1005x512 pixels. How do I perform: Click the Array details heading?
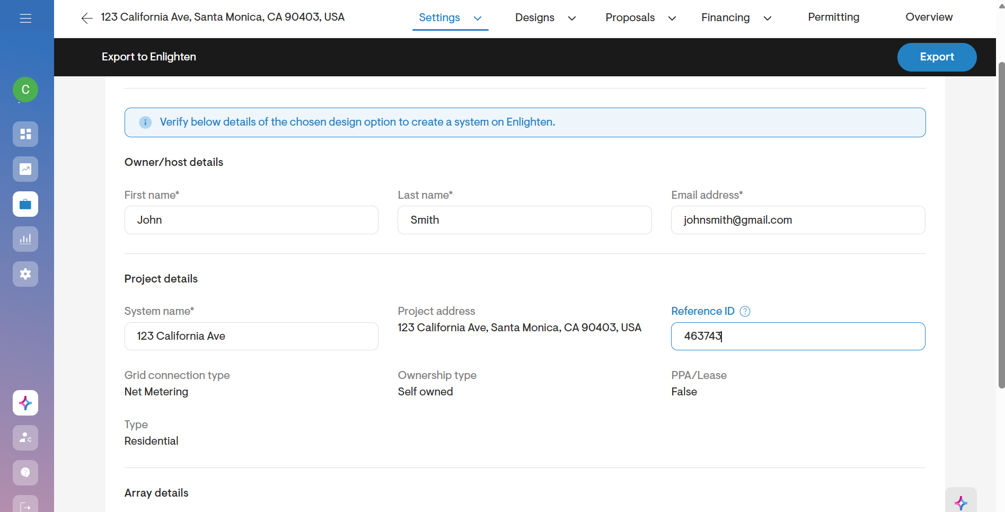click(156, 493)
